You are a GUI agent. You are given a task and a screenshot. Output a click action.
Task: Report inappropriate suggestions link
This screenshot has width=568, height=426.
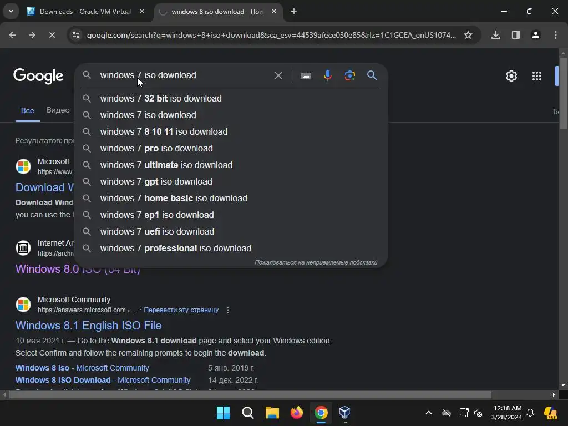point(316,262)
